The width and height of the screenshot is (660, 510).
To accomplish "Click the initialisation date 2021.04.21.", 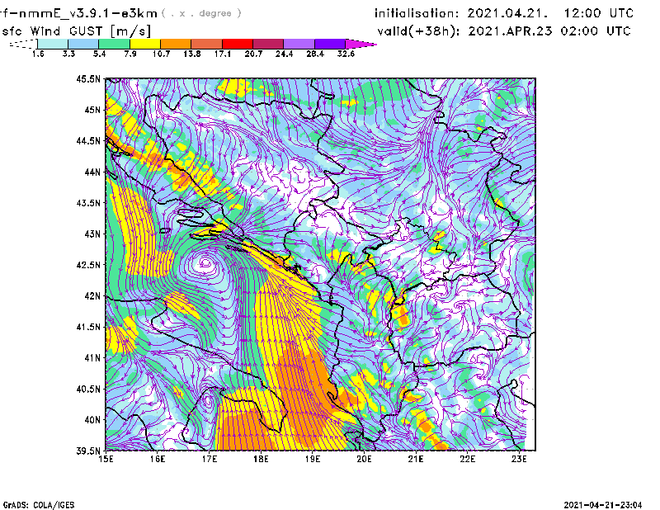I will [x=507, y=13].
